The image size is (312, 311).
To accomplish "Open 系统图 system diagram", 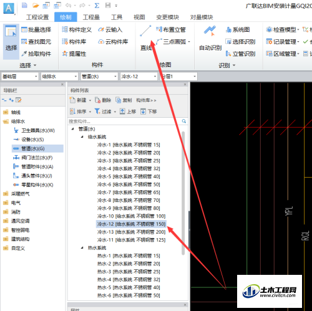I will [x=238, y=30].
